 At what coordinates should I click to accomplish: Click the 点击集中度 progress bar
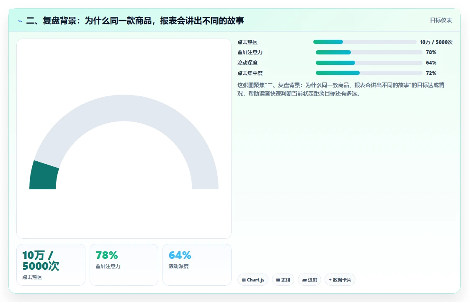coord(369,73)
